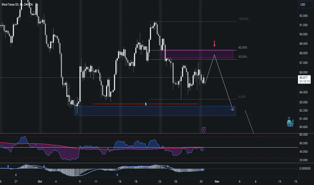The image size is (314, 185).
Task: Click the 90.000 price axis label
Action: (304, 34)
